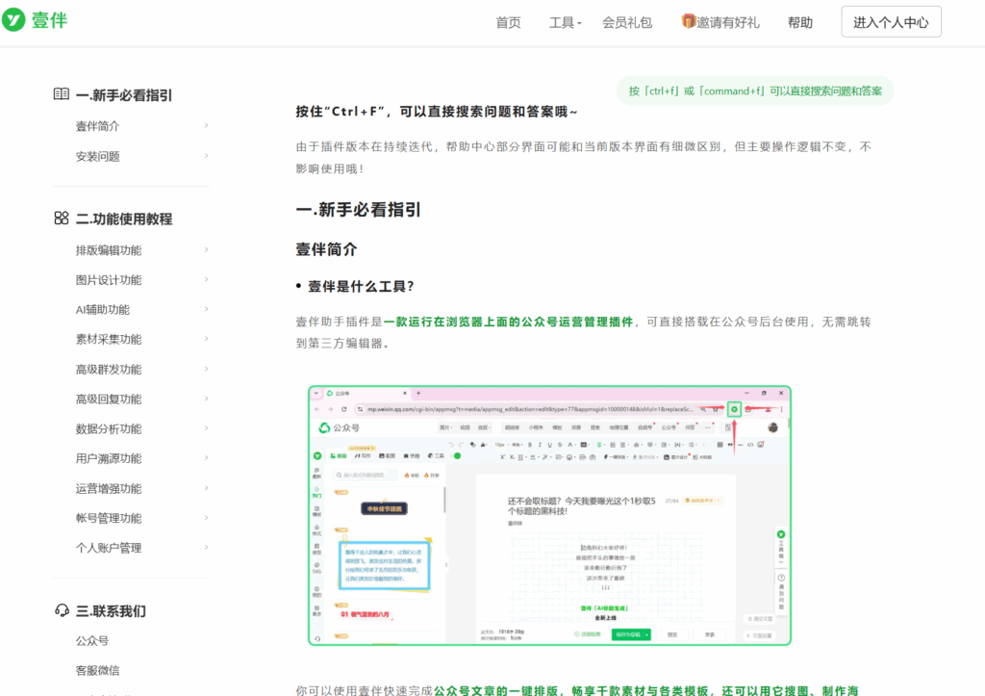
Task: Open 客服微信 under 联系我们
Action: pos(97,670)
